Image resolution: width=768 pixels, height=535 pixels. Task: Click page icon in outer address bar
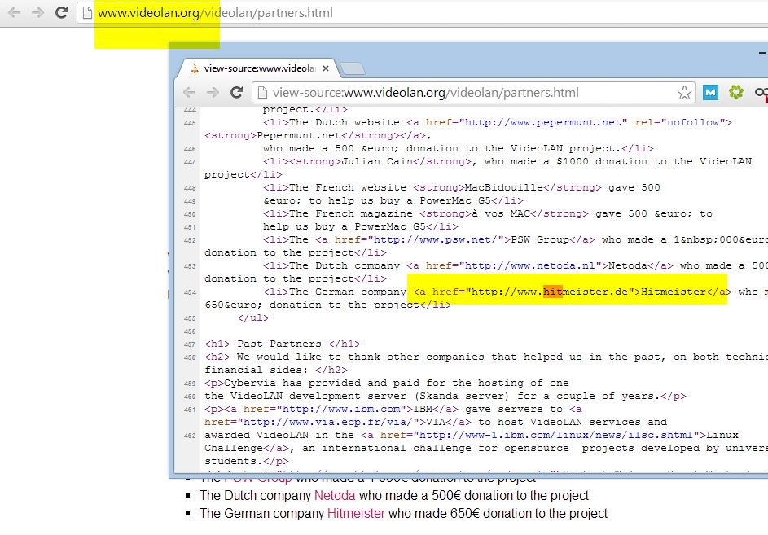87,13
